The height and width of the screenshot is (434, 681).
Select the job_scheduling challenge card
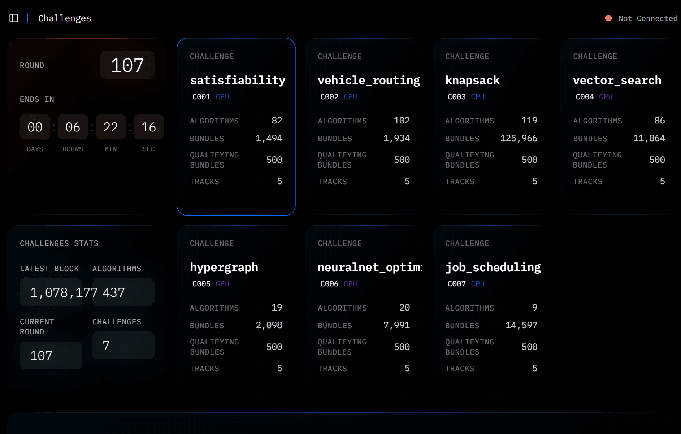491,313
